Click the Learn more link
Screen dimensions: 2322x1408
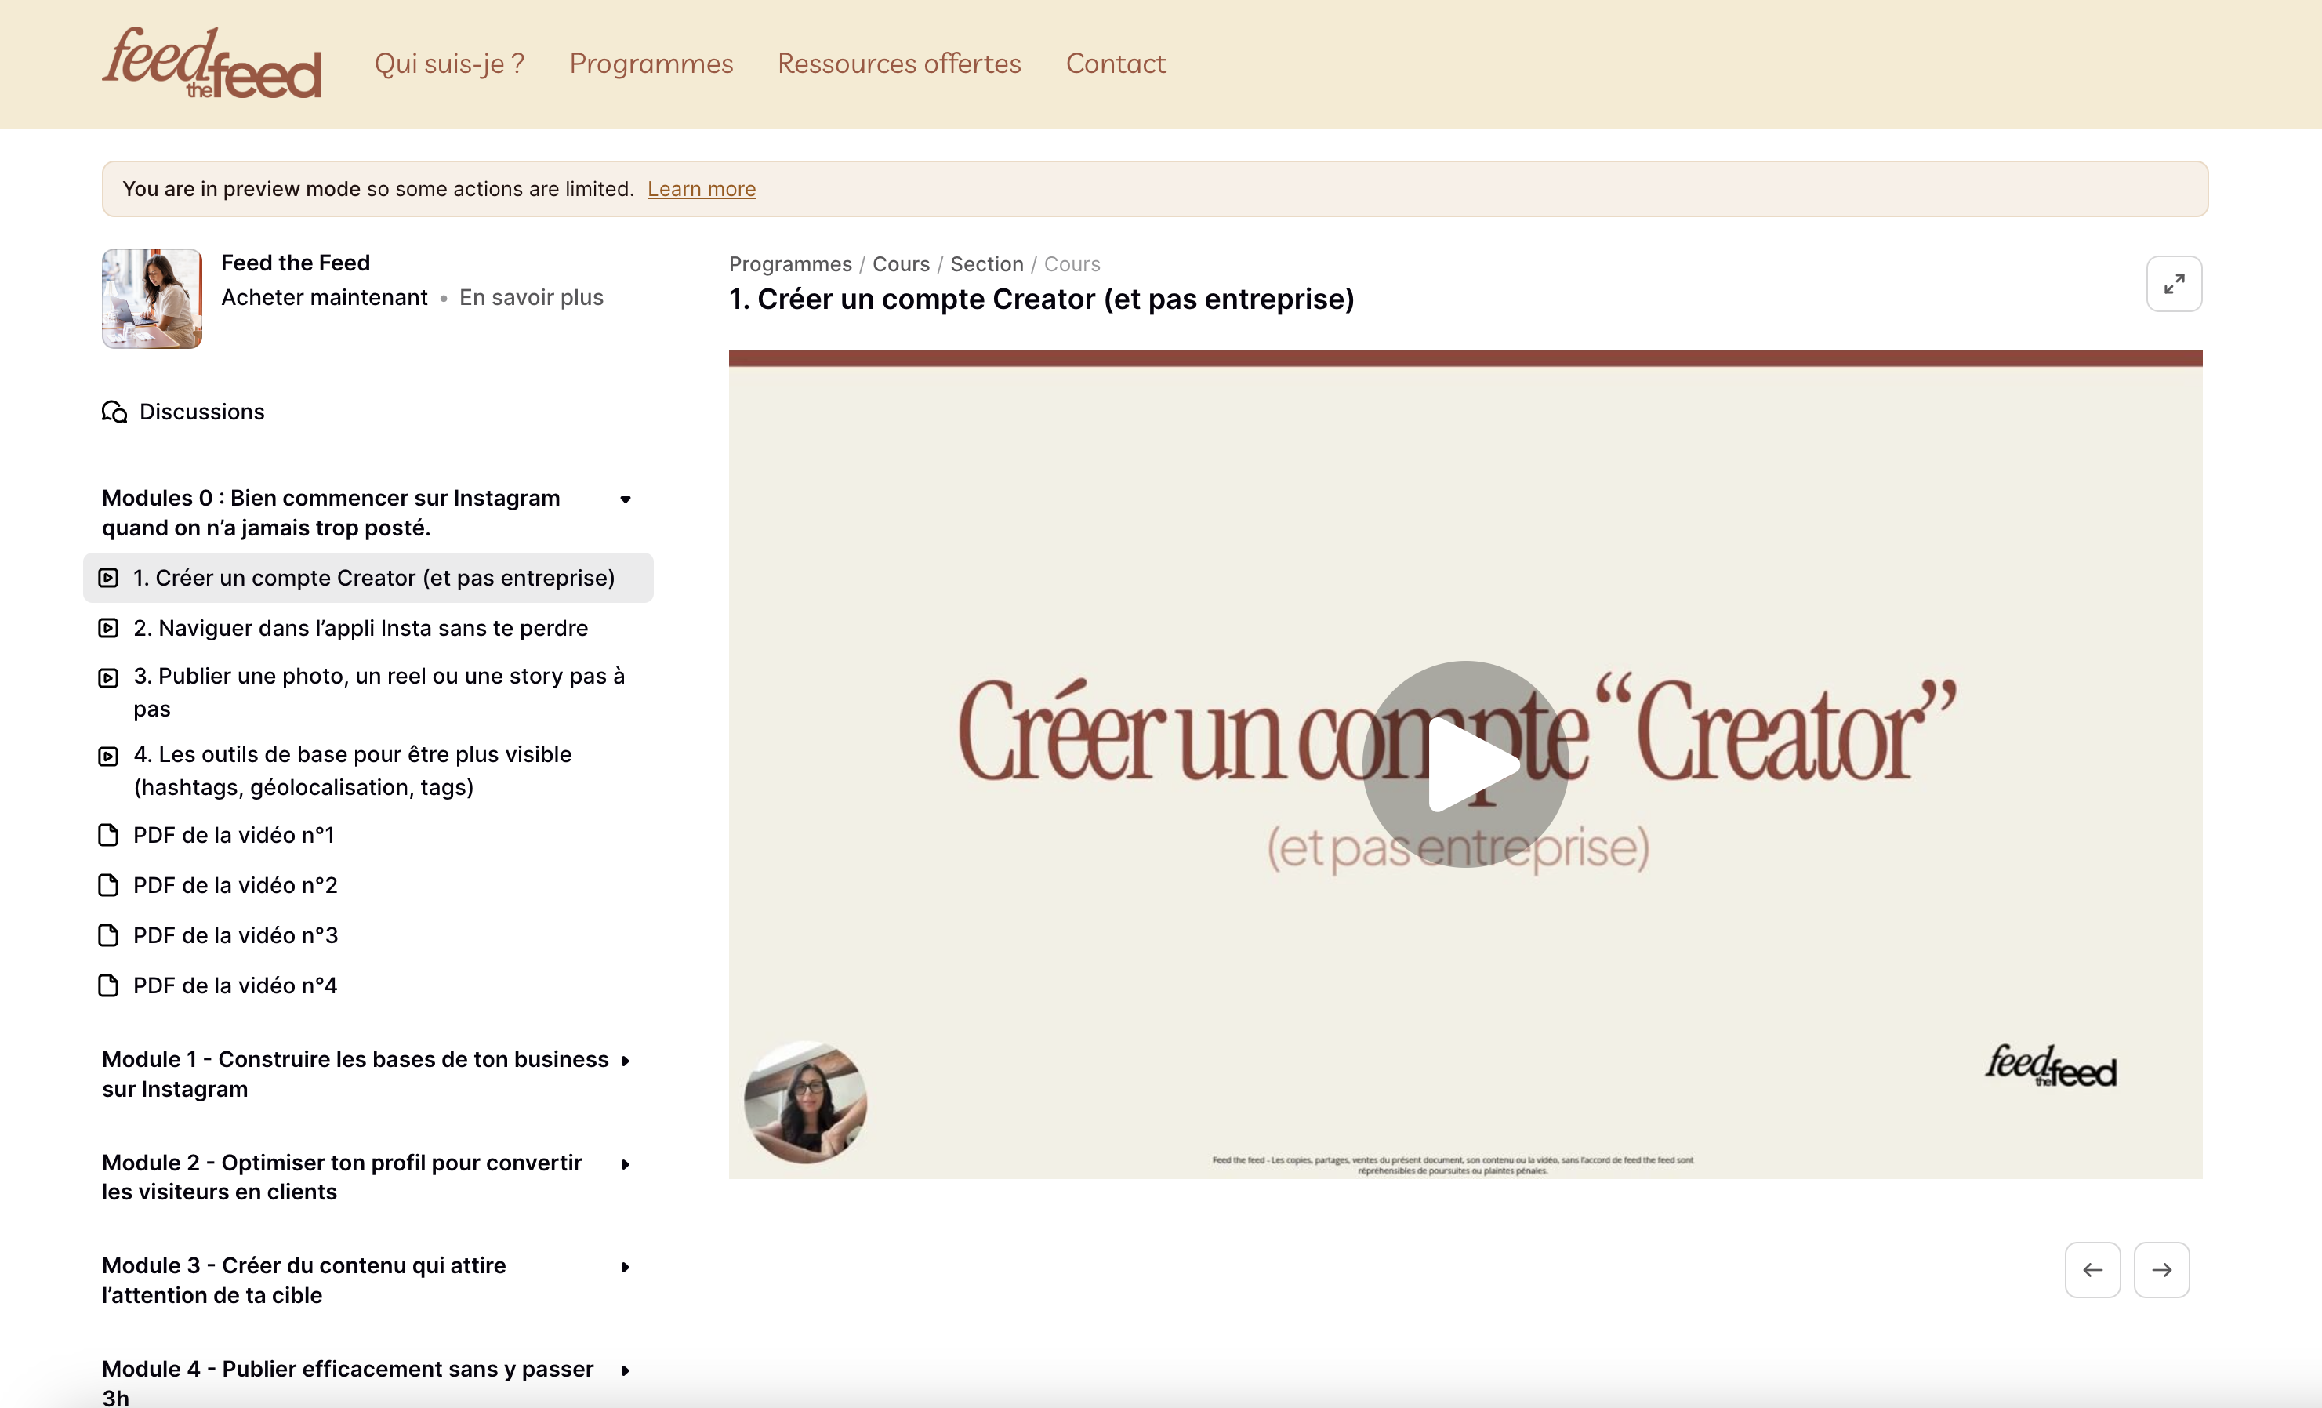(x=701, y=190)
